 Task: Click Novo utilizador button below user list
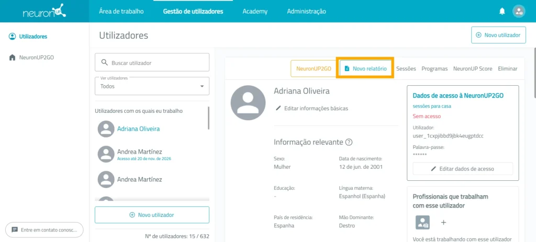pos(152,215)
